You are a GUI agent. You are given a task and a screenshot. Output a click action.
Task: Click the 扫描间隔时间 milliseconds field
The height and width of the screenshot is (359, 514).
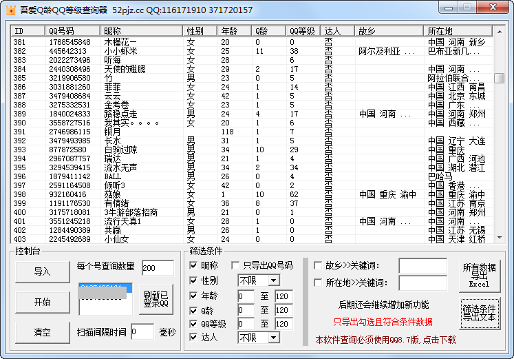pyautogui.click(x=142, y=331)
